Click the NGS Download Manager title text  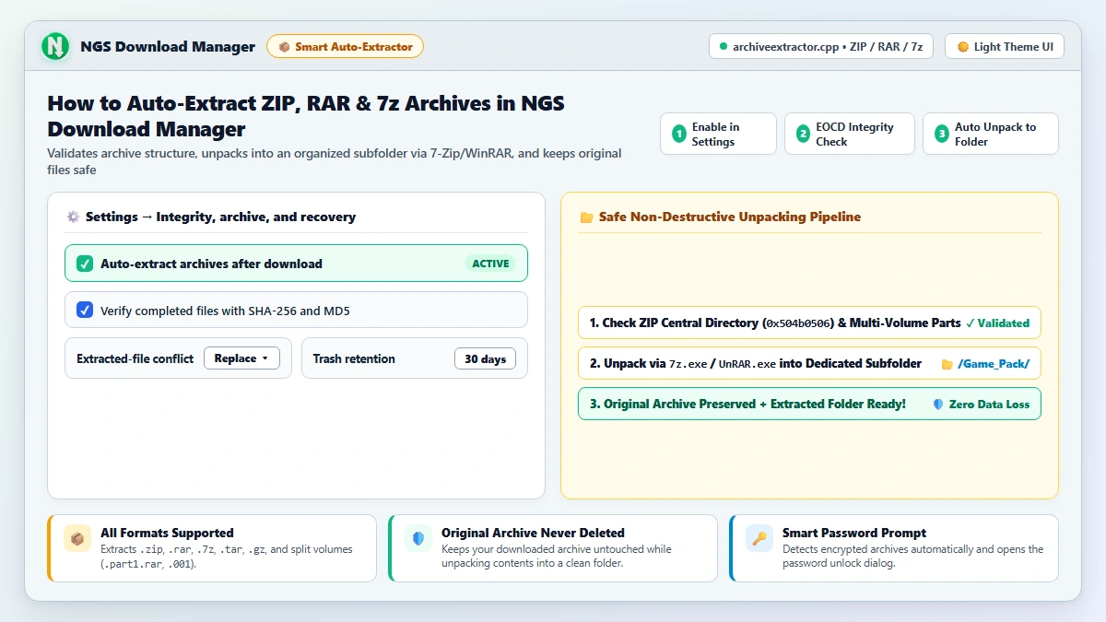[x=168, y=47]
